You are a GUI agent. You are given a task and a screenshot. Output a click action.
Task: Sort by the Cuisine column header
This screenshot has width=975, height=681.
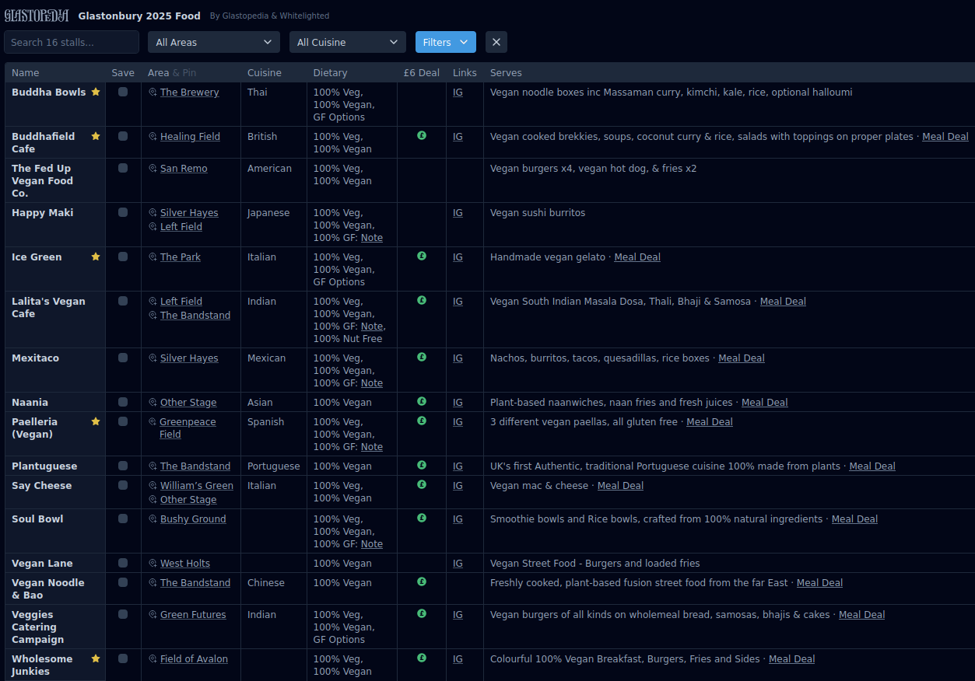pyautogui.click(x=265, y=73)
